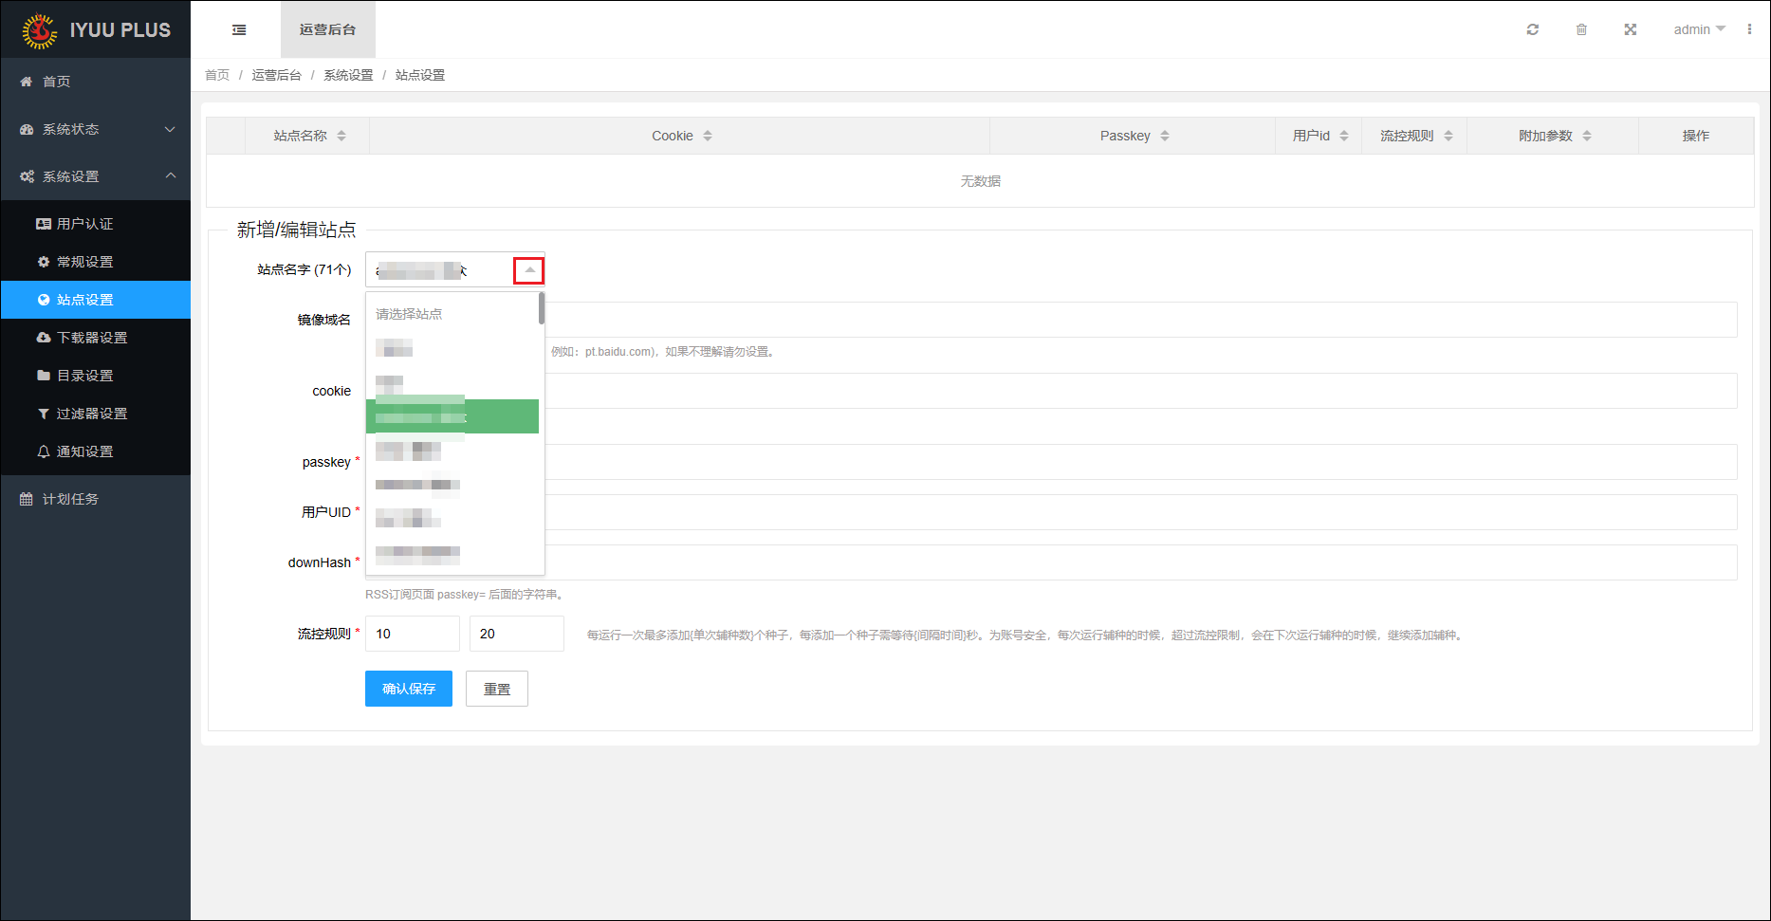Click the refresh icon in top bar
The height and width of the screenshot is (921, 1771).
point(1532,29)
